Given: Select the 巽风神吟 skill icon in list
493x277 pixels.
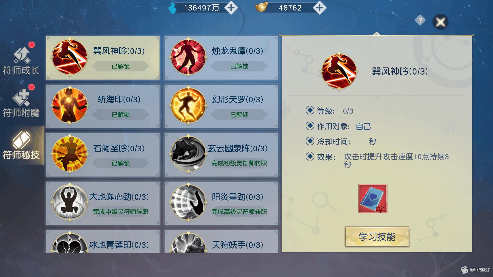Looking at the screenshot, I should (70, 57).
